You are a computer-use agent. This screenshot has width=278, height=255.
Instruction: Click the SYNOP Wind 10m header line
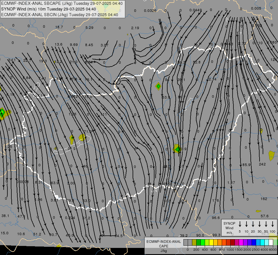point(48,9)
